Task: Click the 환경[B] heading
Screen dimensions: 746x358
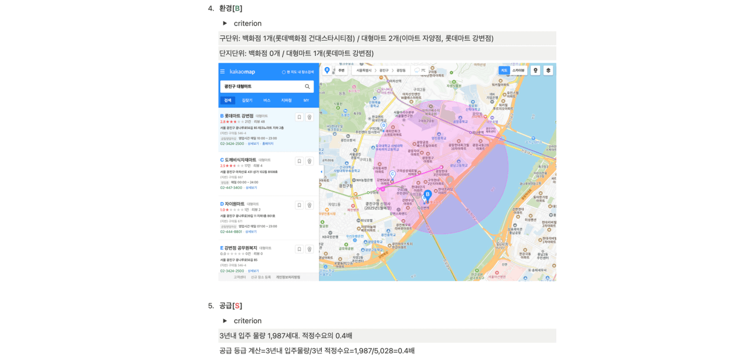Action: point(230,8)
